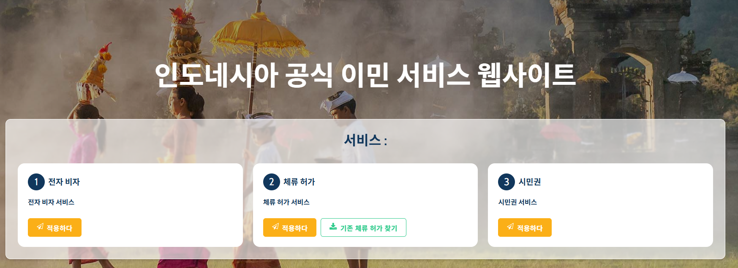Image resolution: width=738 pixels, height=268 pixels.
Task: Apply for 체류 허가 with 적용하다 button
Action: (290, 227)
